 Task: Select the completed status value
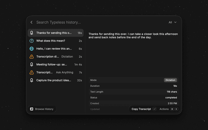coord(171,97)
